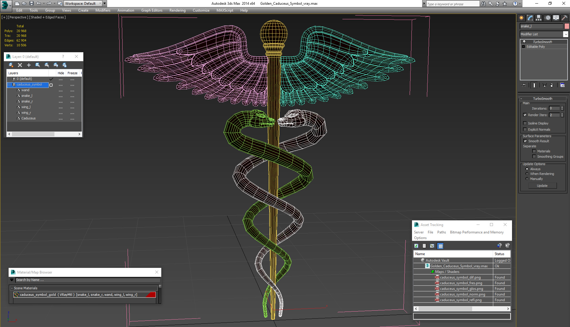570x327 pixels.
Task: Select the When Rendering update option
Action: pos(527,174)
